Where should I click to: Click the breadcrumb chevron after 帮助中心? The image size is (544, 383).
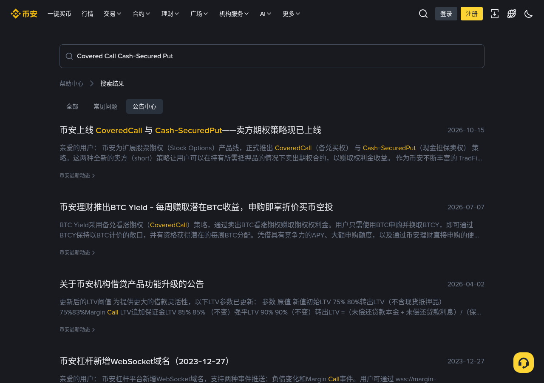[x=92, y=83]
